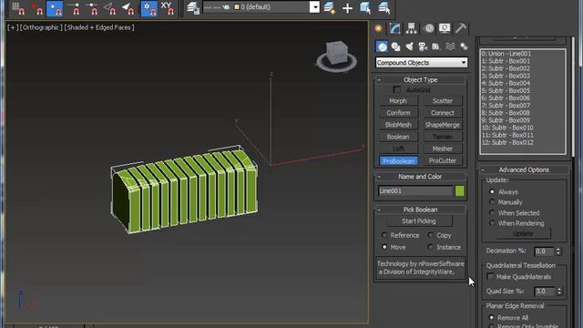Switch to the Hierarchy panel tab

pyautogui.click(x=411, y=28)
